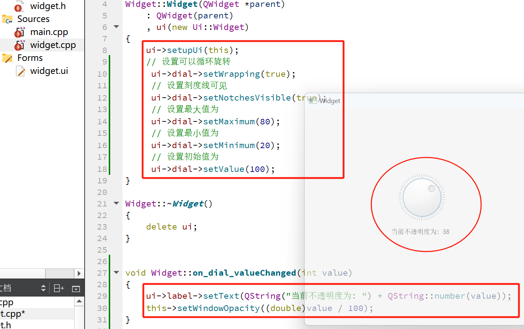Click the comment 设置最小值为
524x329 pixels.
pos(185,133)
